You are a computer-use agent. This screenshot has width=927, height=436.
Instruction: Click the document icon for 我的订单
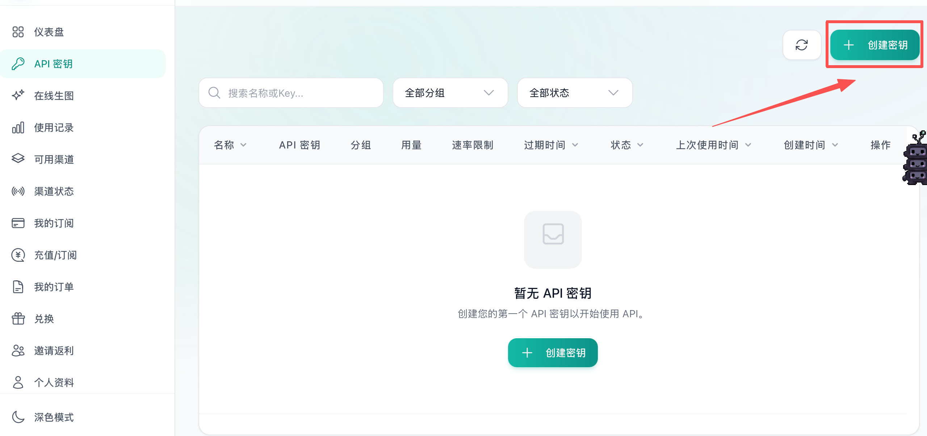18,287
